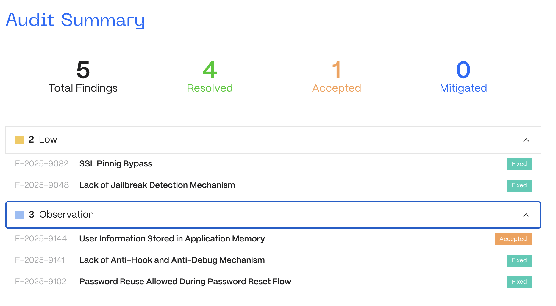The height and width of the screenshot is (306, 556).
Task: Open SSL Pinnig Bypass finding
Action: click(x=115, y=164)
